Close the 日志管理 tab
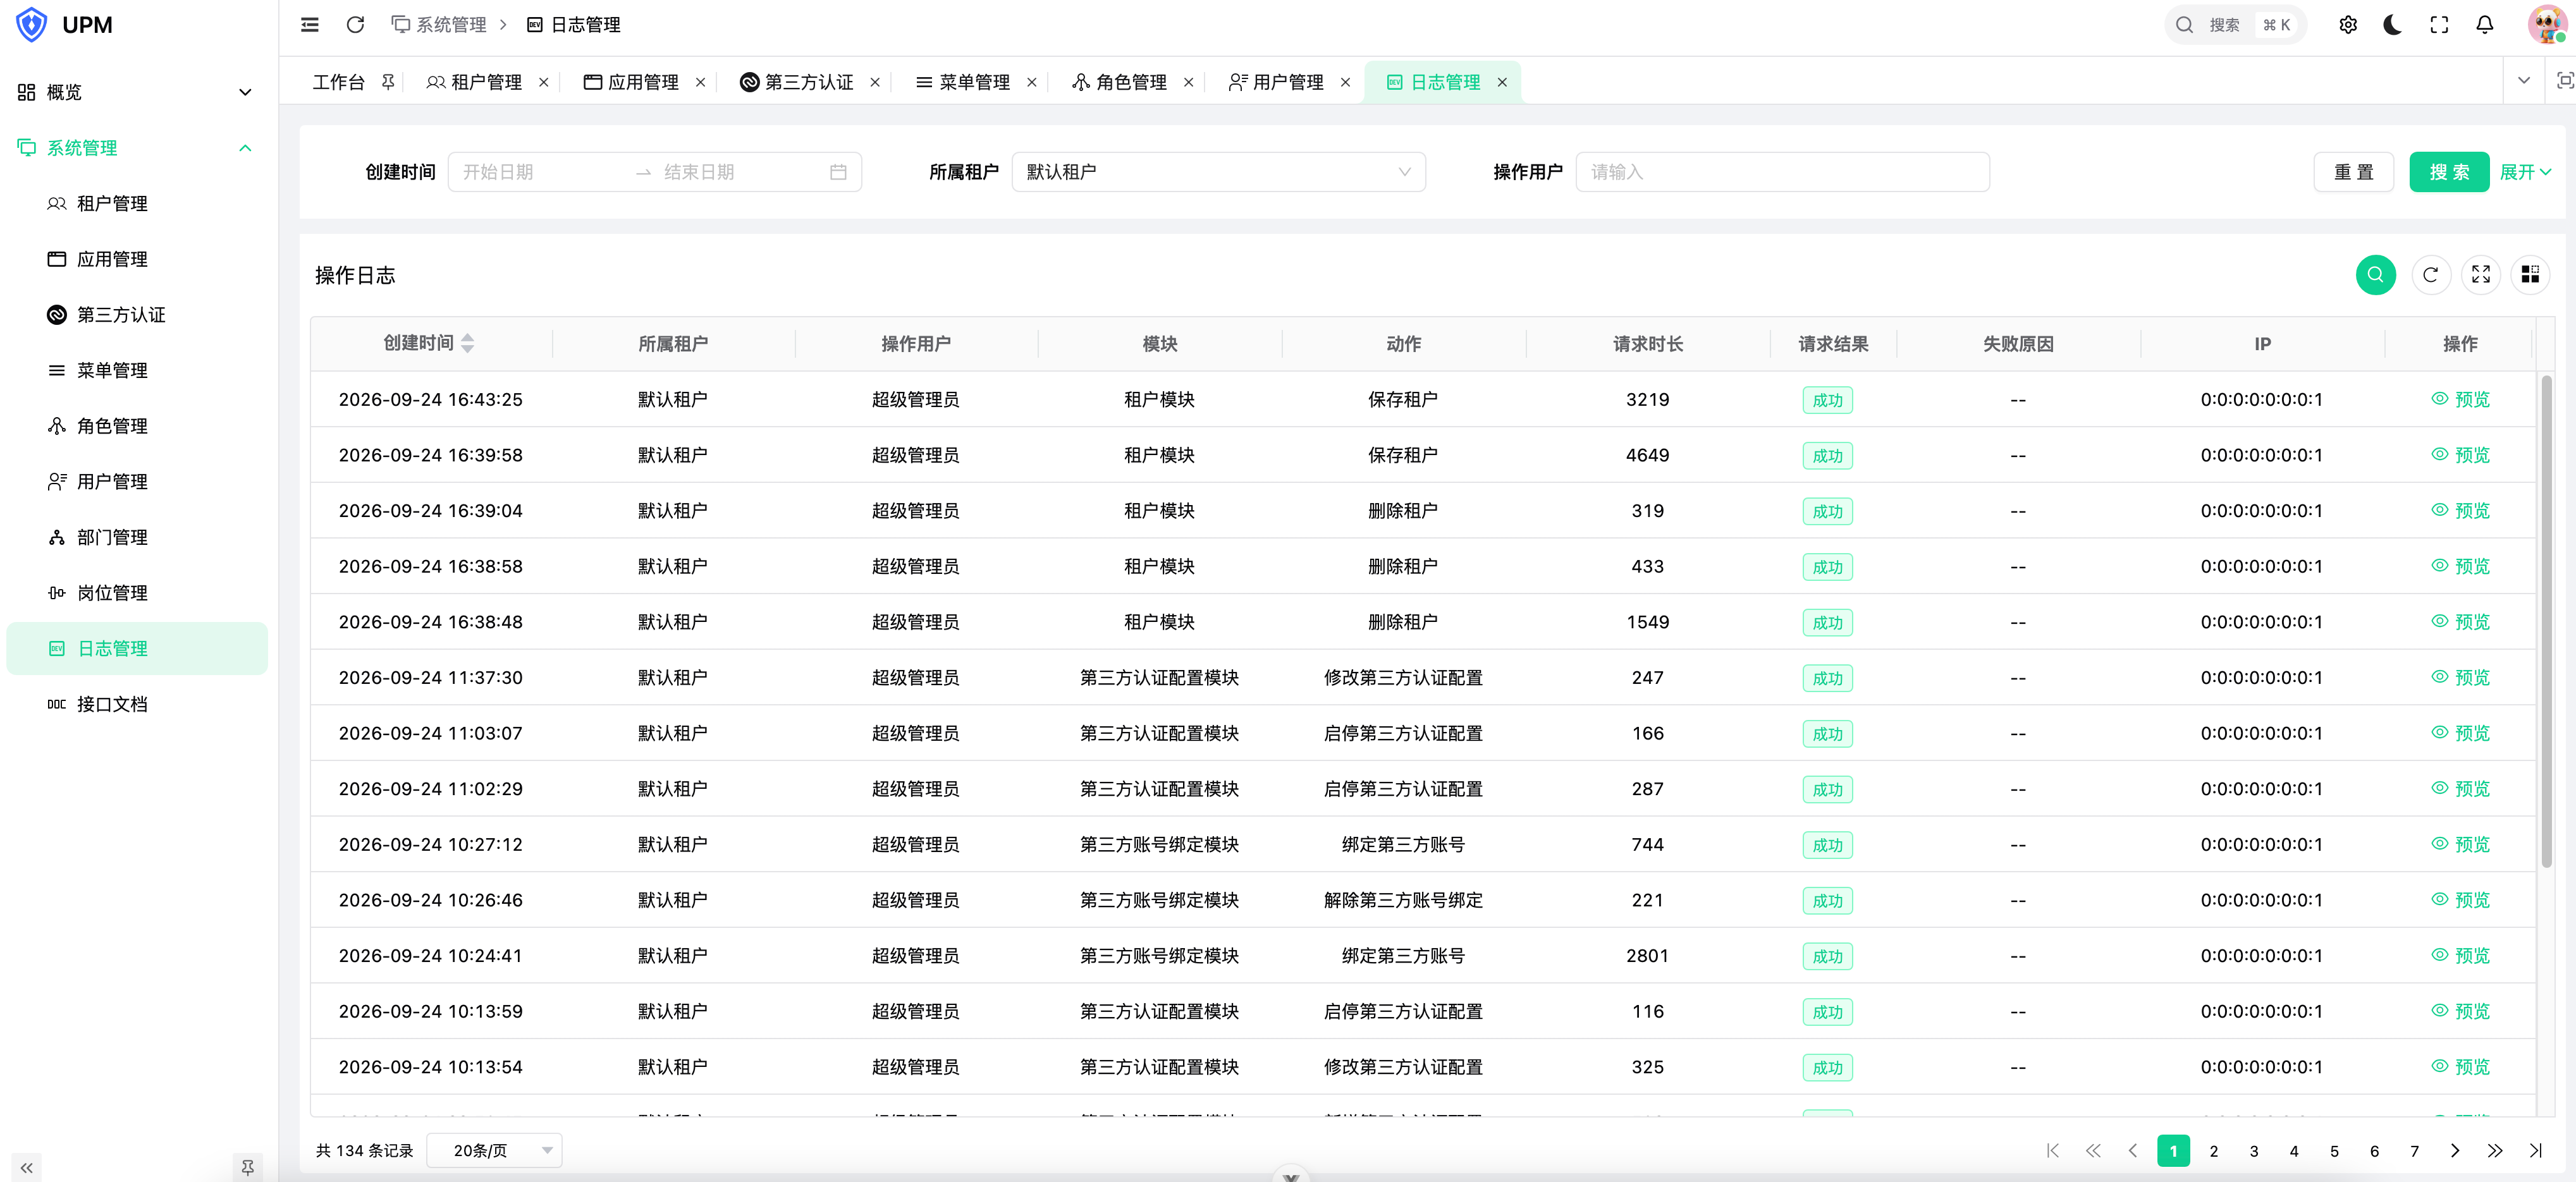Screen dimensions: 2576x1182 [x=1502, y=82]
